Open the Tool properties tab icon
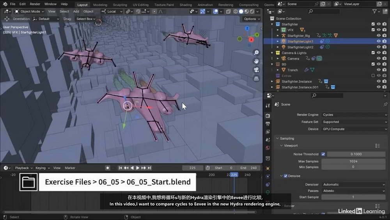 [268, 106]
